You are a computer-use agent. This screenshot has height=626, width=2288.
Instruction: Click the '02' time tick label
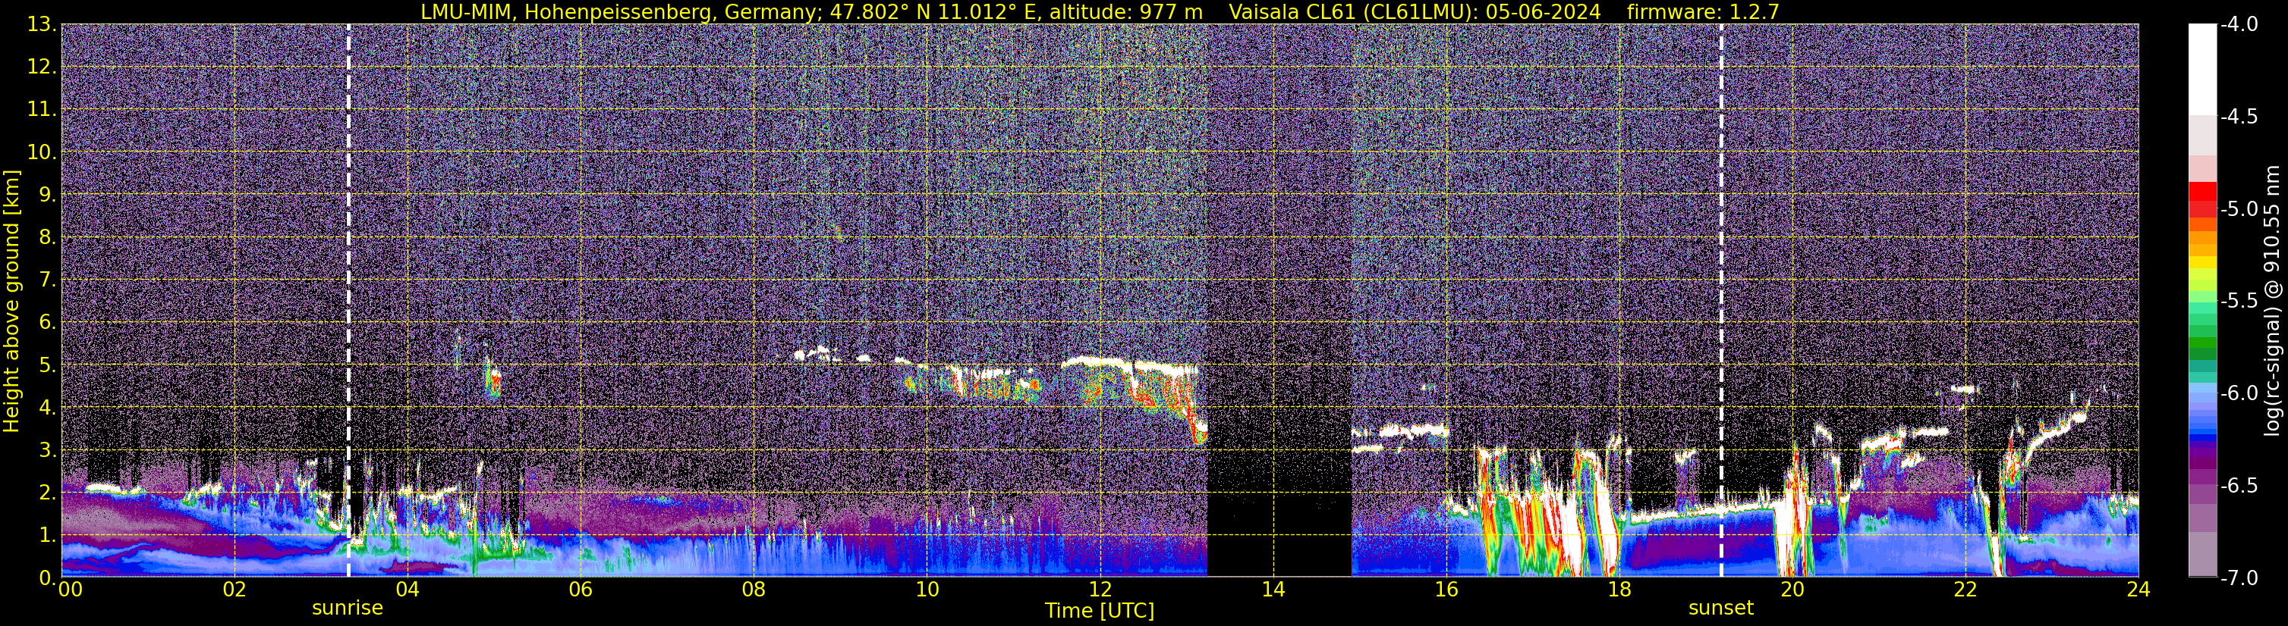[234, 590]
